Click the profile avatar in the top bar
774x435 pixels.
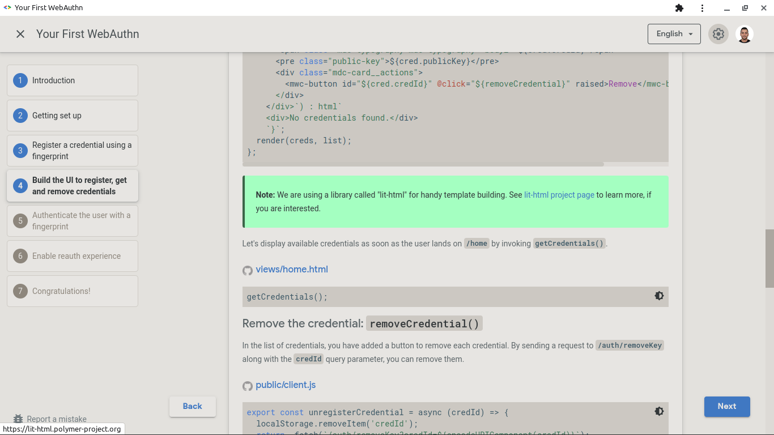point(744,34)
